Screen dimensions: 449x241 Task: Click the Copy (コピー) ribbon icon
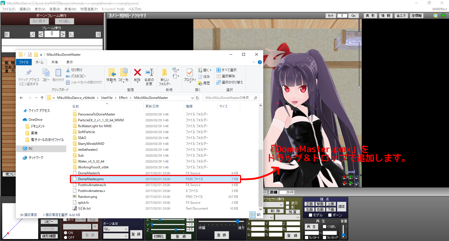(46, 72)
